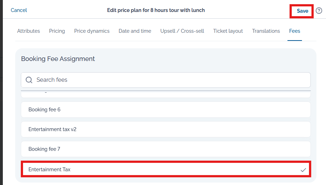Viewport: 326px width, 185px height.
Task: Open the Ticket layout tab
Action: tap(228, 31)
